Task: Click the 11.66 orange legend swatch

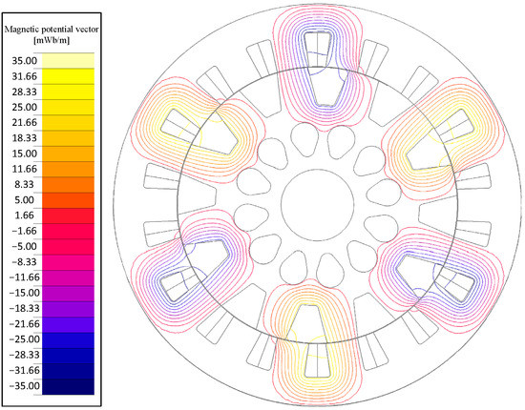Action: [x=68, y=169]
